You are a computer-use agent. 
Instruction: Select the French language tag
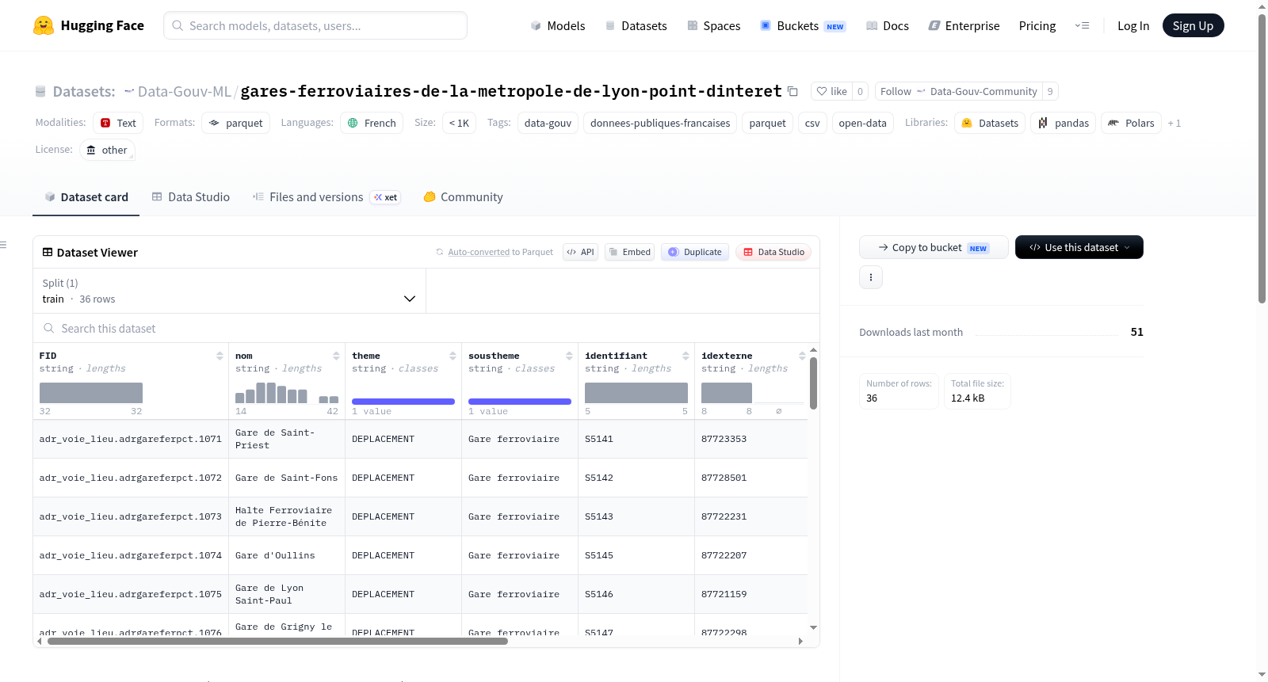point(372,123)
